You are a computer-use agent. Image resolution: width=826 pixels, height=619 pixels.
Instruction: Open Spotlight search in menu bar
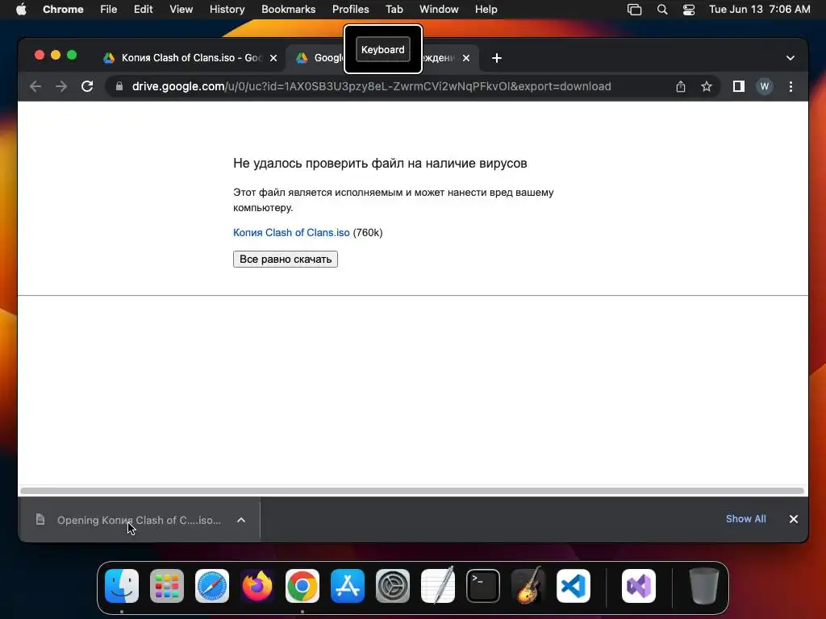[662, 10]
